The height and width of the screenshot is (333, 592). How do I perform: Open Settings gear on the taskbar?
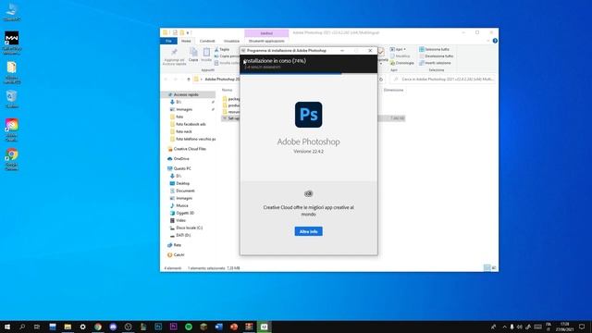coord(82,327)
